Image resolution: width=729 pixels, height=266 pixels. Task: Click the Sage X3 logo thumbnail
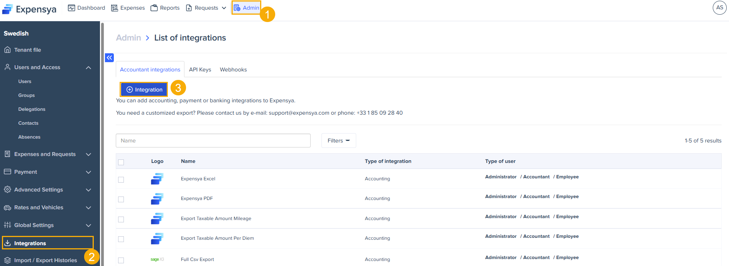pyautogui.click(x=157, y=259)
